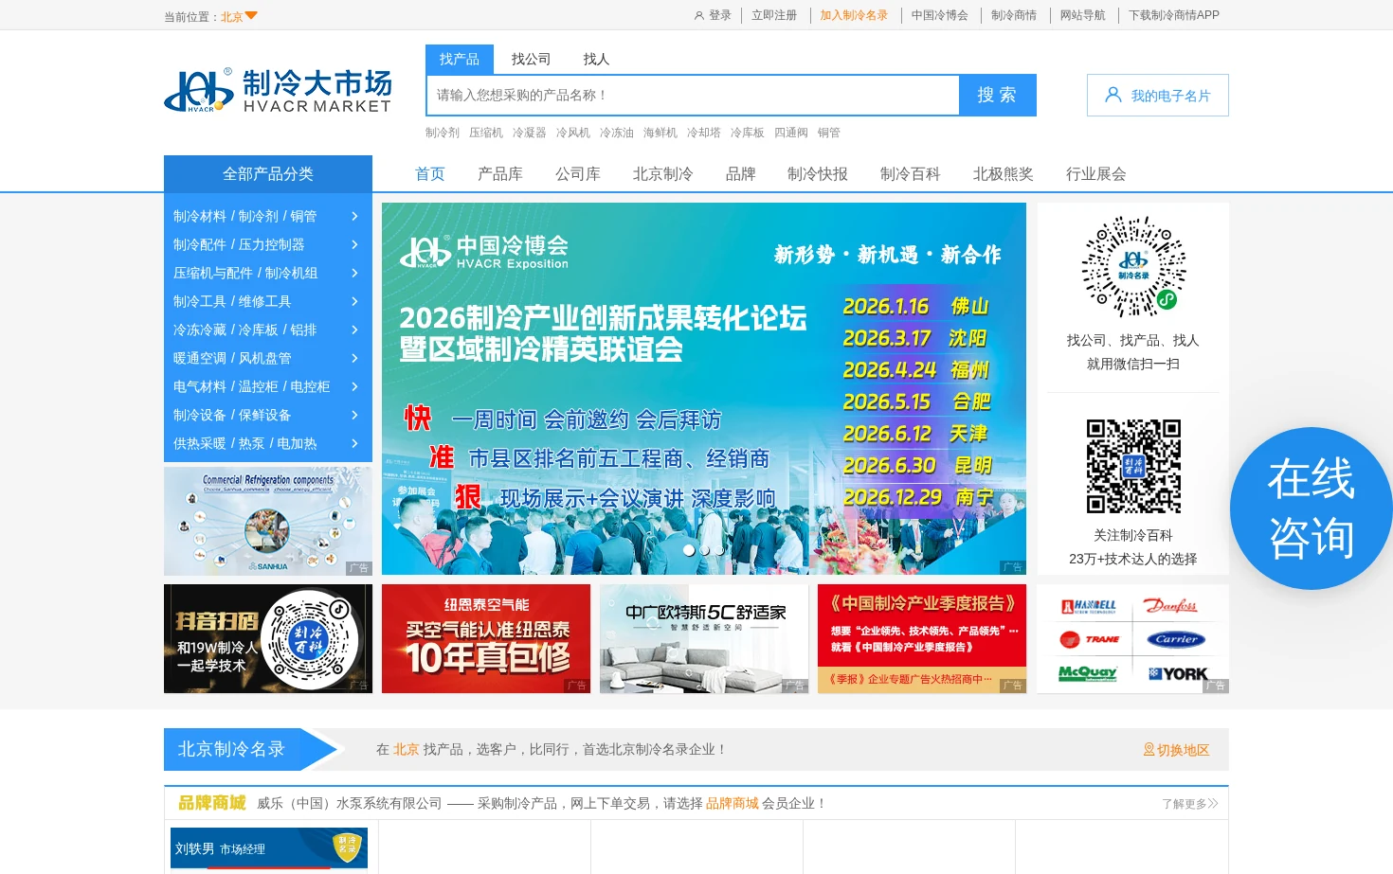1393x874 pixels.
Task: Open the 网站导航 top link
Action: pyautogui.click(x=1083, y=15)
